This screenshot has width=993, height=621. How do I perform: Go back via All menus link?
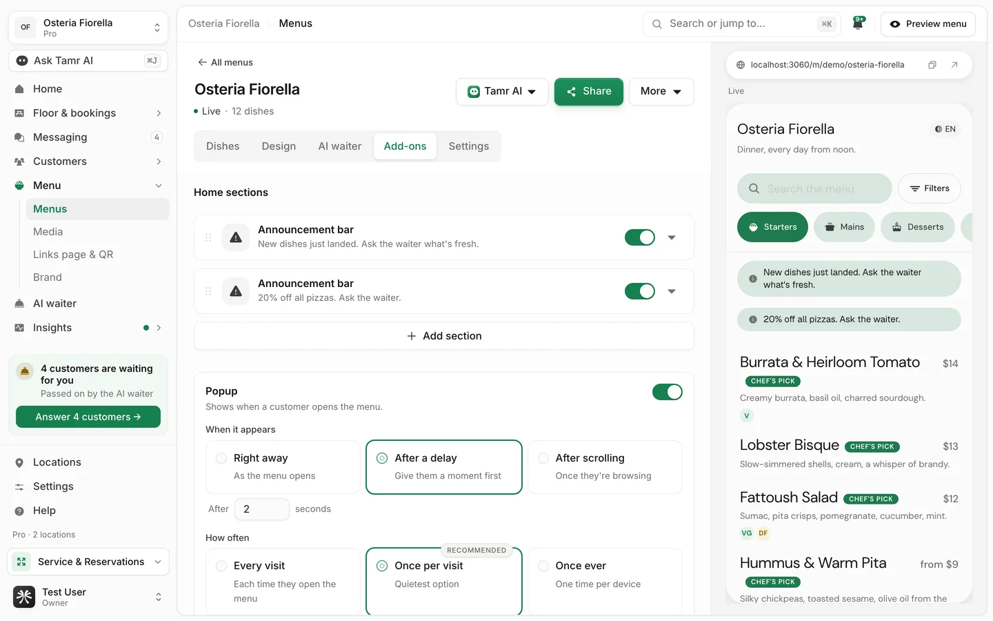coord(225,62)
